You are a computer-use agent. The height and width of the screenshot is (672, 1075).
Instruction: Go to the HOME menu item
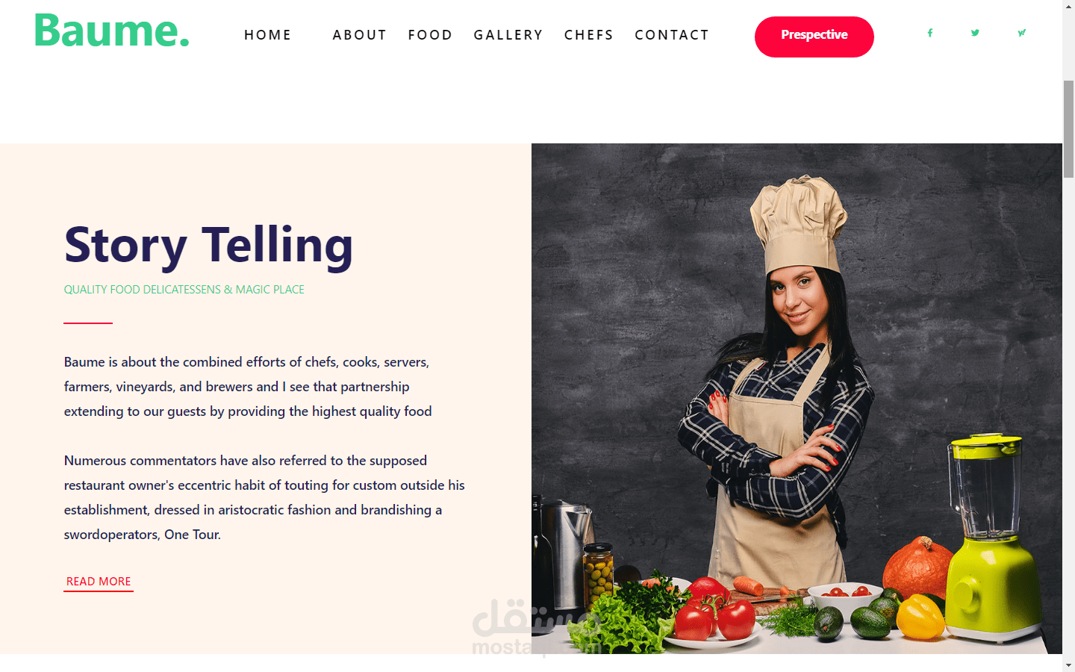coord(267,35)
